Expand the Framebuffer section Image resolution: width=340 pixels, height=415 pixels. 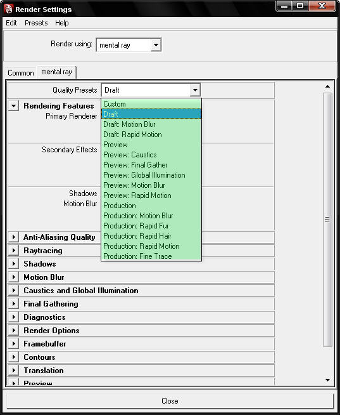coord(13,344)
